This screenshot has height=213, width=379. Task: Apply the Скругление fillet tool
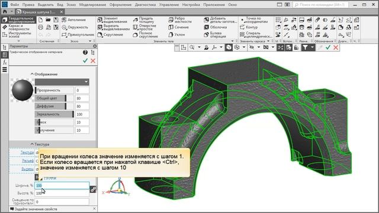click(x=110, y=35)
